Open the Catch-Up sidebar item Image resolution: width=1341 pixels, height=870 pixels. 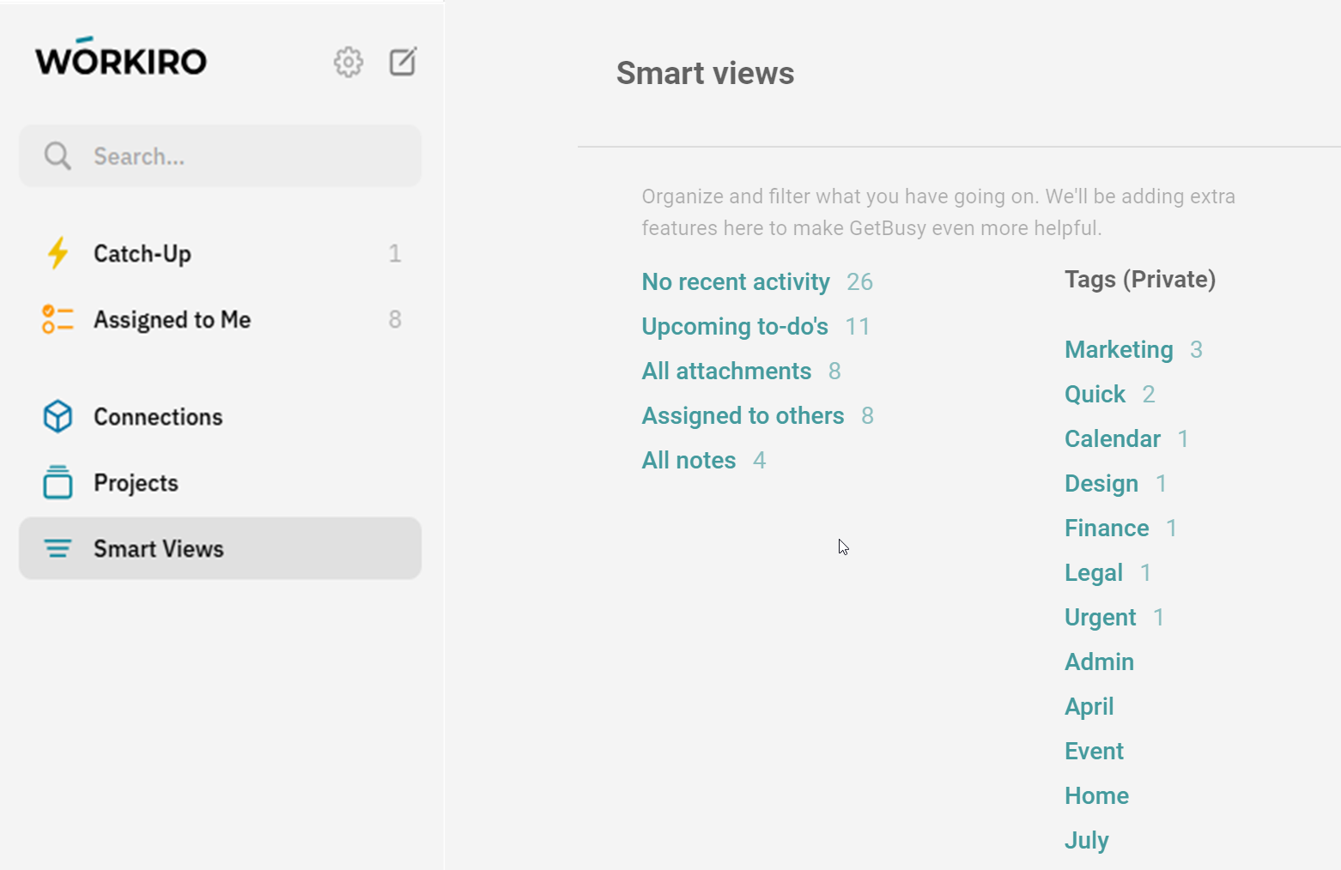143,254
